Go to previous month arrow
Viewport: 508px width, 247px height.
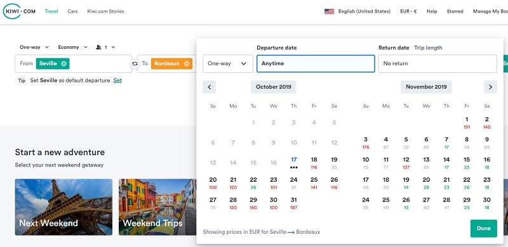point(210,87)
